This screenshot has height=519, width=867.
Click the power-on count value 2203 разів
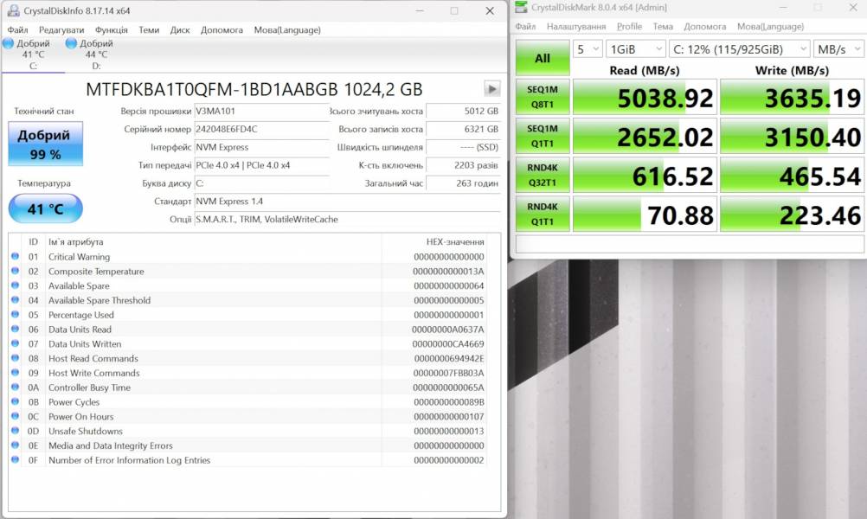point(464,165)
